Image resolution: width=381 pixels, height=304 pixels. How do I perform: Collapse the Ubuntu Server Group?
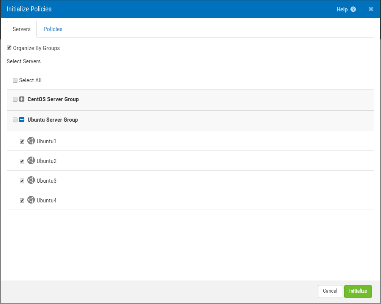pyautogui.click(x=22, y=119)
